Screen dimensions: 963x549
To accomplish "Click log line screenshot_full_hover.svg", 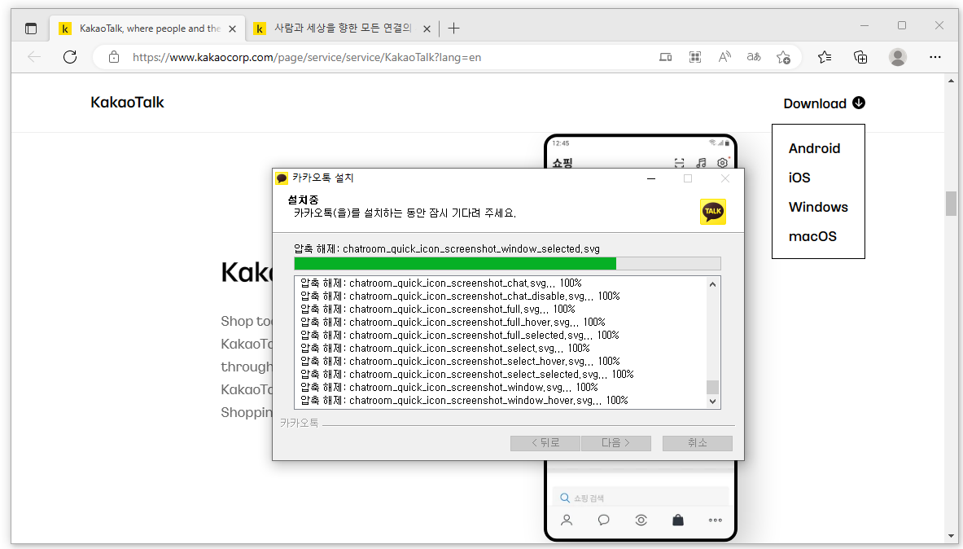I will point(453,322).
